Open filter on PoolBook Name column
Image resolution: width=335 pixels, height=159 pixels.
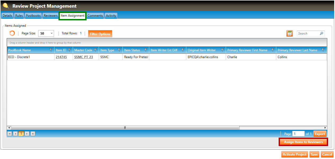click(x=51, y=50)
